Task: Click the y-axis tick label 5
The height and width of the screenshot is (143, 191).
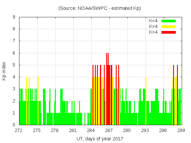Action: tap(14, 65)
